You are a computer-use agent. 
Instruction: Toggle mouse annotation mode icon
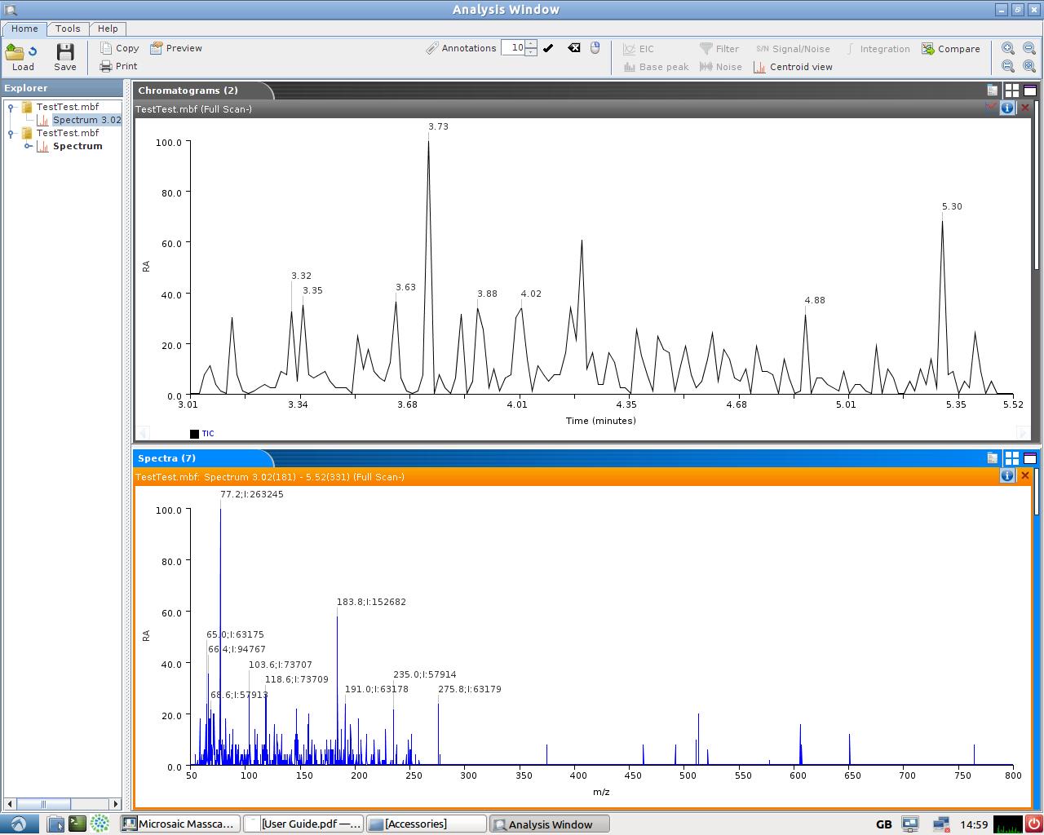click(x=595, y=48)
